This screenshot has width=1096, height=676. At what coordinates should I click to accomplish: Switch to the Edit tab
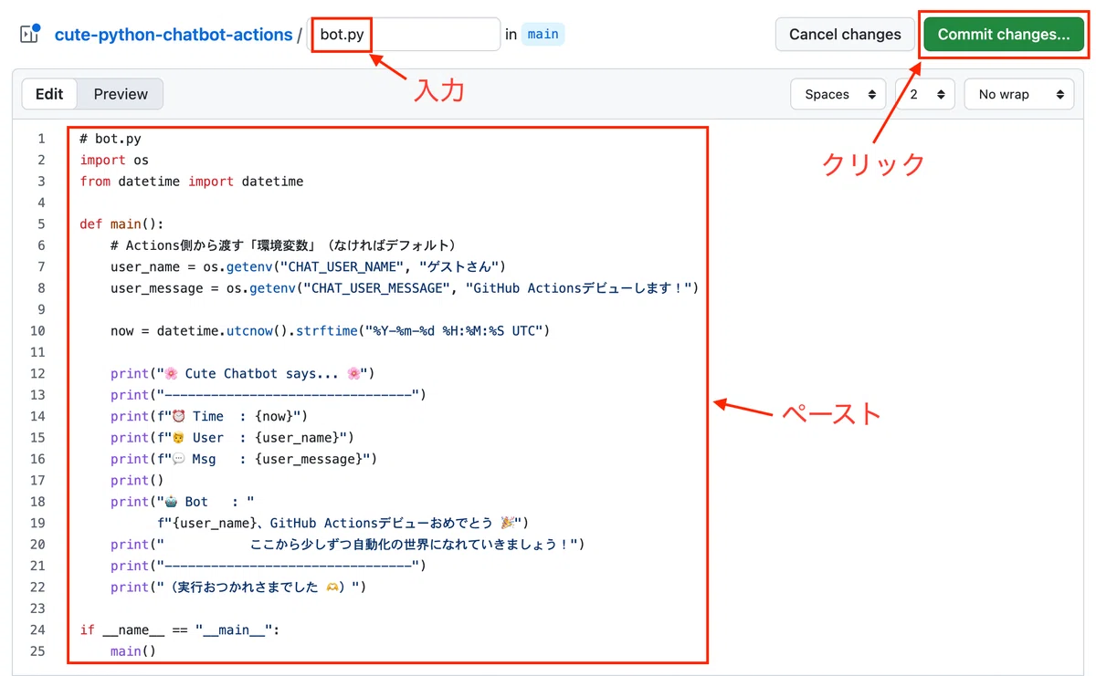coord(49,94)
